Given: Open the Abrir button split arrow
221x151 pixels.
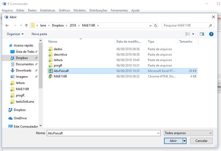Looking at the screenshot, I should 184,141.
